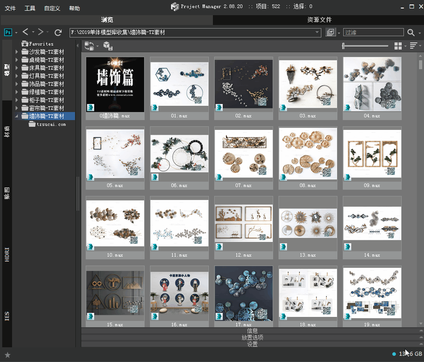Adjust the thumbnail size slider
The width and height of the screenshot is (424, 362).
pos(343,46)
